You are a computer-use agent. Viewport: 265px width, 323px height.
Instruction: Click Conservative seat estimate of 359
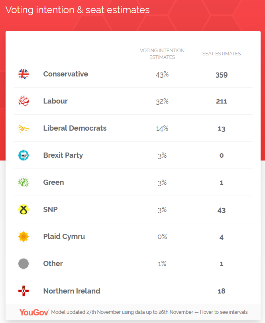221,74
